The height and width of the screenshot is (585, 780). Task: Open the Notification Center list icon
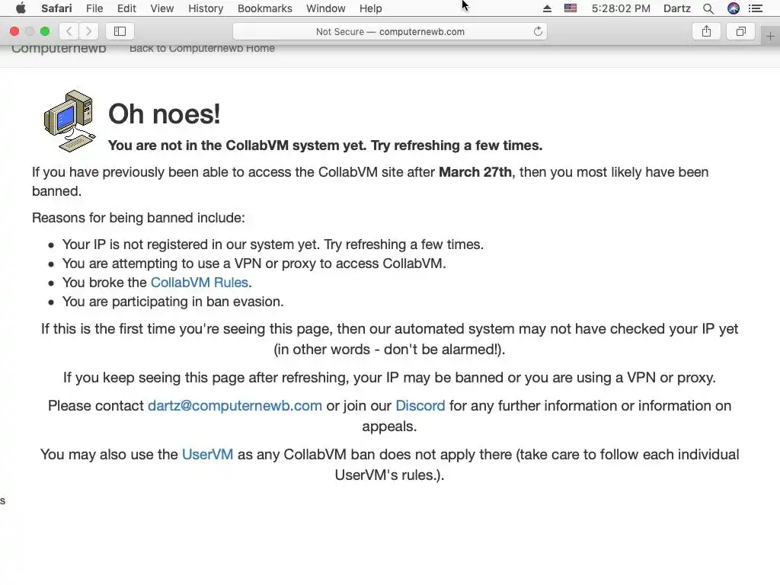click(x=756, y=8)
